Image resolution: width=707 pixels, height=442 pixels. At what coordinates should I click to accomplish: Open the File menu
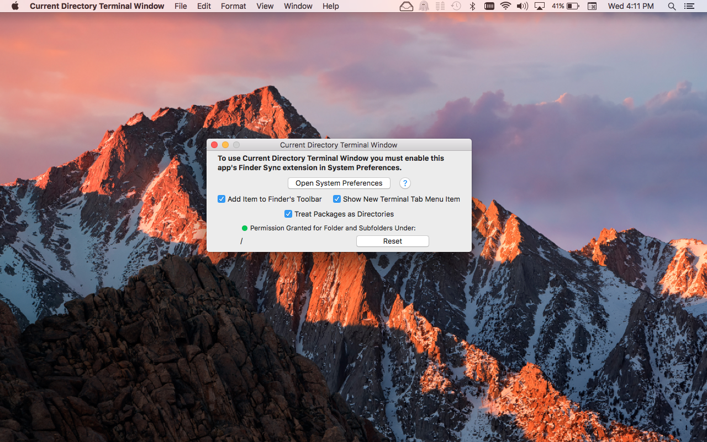pos(181,6)
